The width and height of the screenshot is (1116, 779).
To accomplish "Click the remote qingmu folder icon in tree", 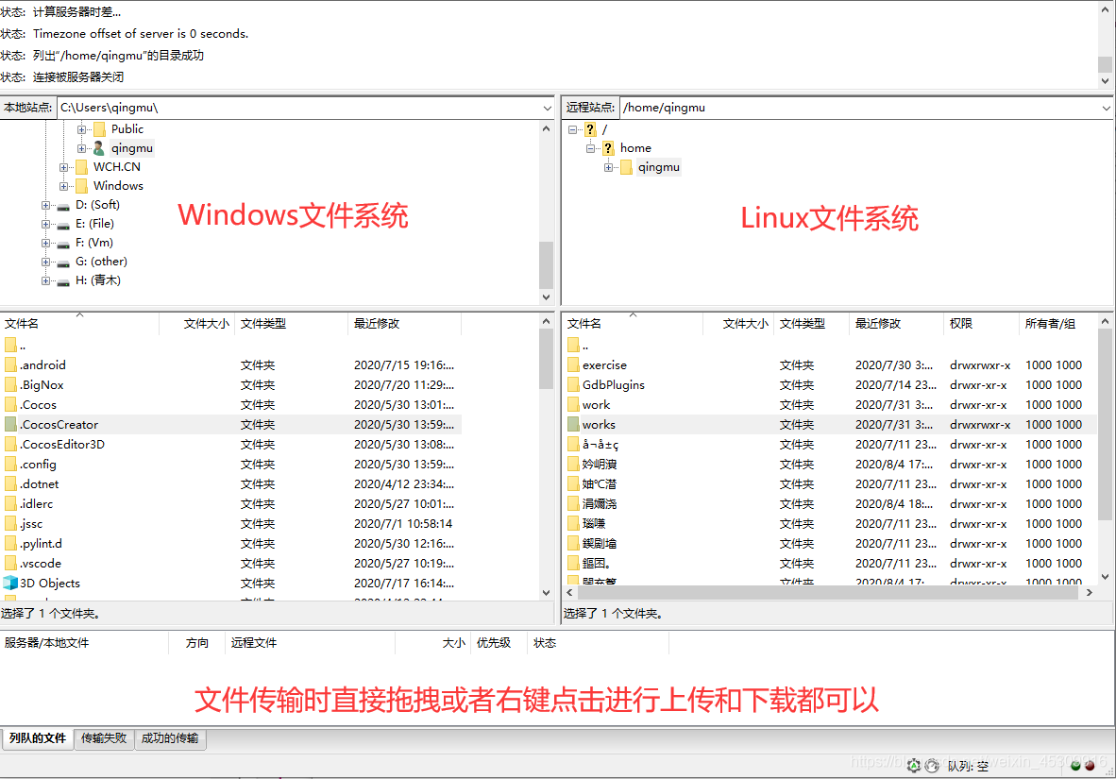I will click(x=626, y=167).
